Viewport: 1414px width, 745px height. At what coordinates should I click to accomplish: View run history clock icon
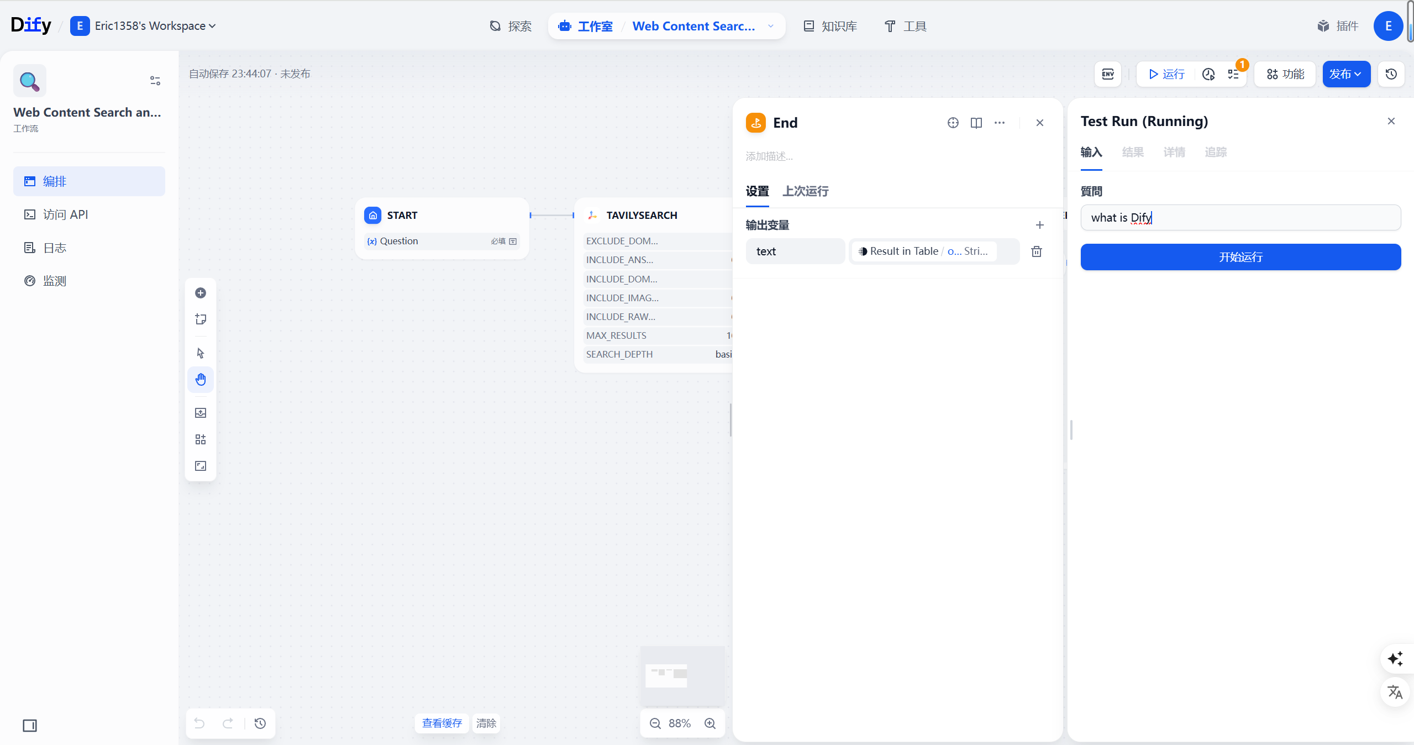pyautogui.click(x=1208, y=74)
